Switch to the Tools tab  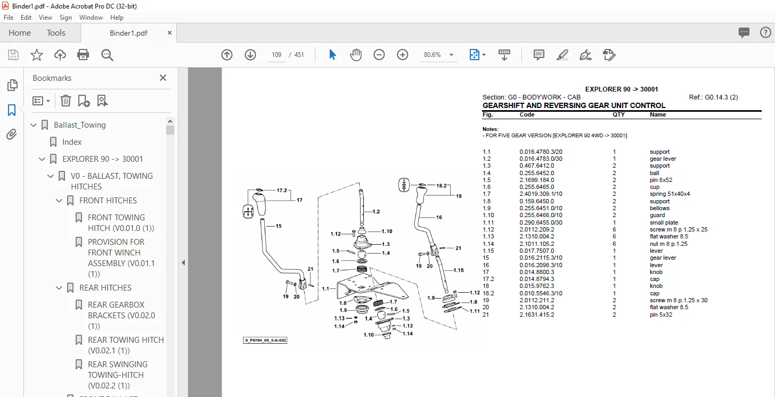click(x=56, y=33)
